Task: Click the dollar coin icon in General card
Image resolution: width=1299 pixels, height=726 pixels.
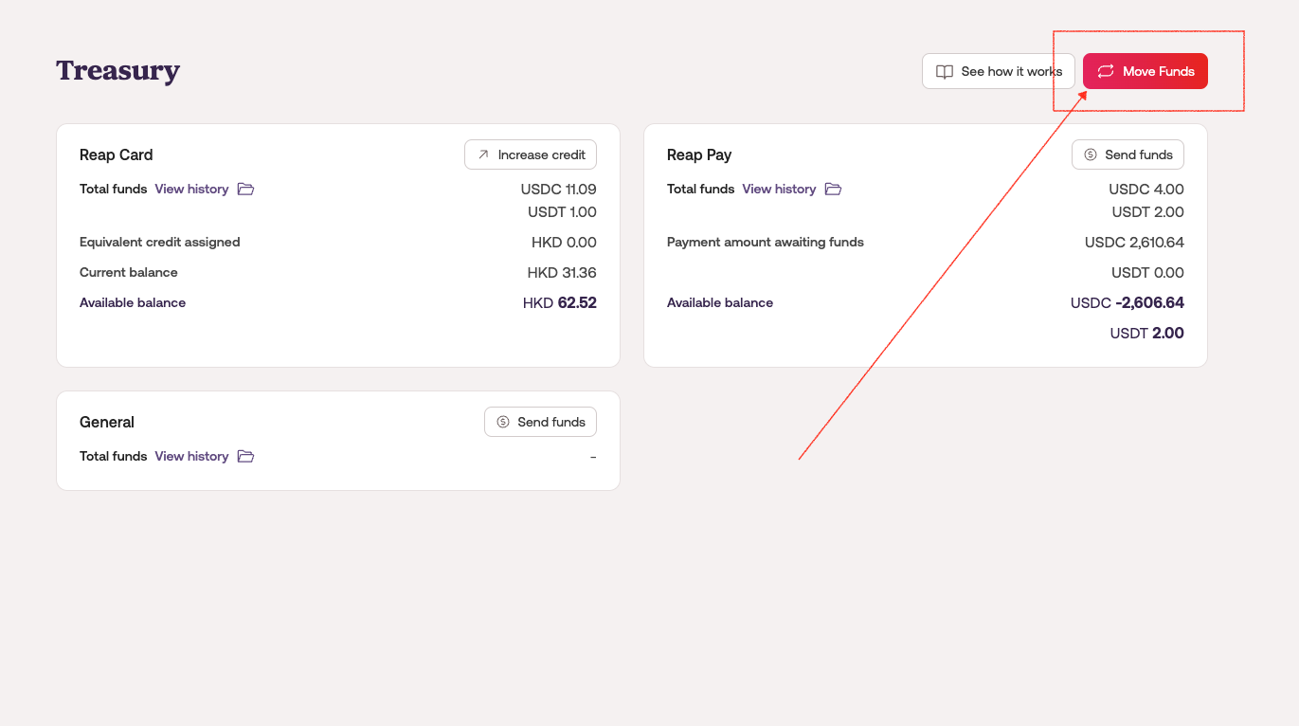Action: click(502, 422)
